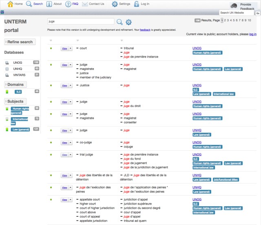261x225 pixels.
Task: Click the Contact Us envelope icon
Action: point(85,4)
